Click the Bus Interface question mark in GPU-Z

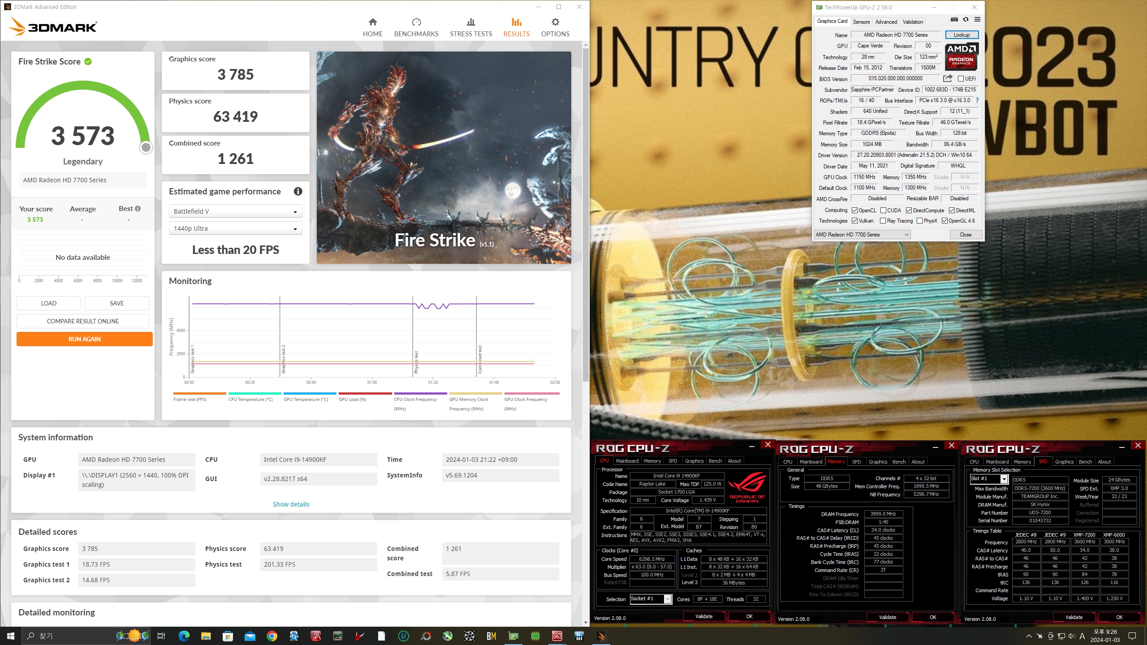(977, 100)
